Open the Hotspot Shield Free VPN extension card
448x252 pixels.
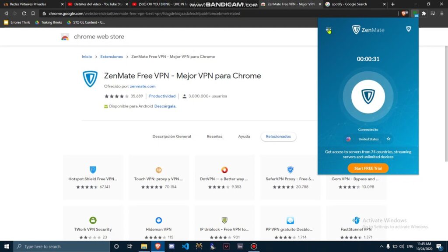click(93, 178)
